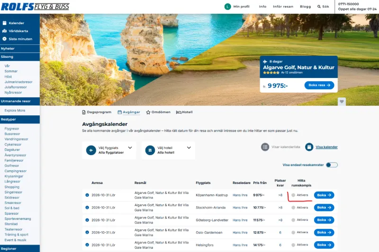Boka the Köpenhamn-Kastrup departure
This screenshot has height=252, width=379.
324,195
